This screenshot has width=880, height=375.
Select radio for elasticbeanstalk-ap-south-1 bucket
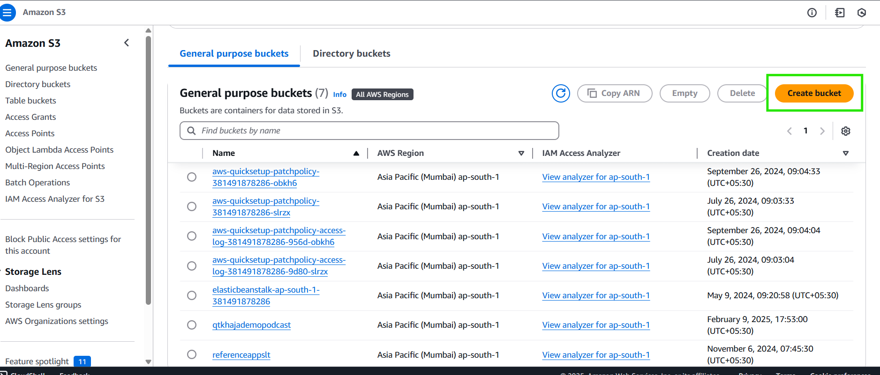point(192,295)
